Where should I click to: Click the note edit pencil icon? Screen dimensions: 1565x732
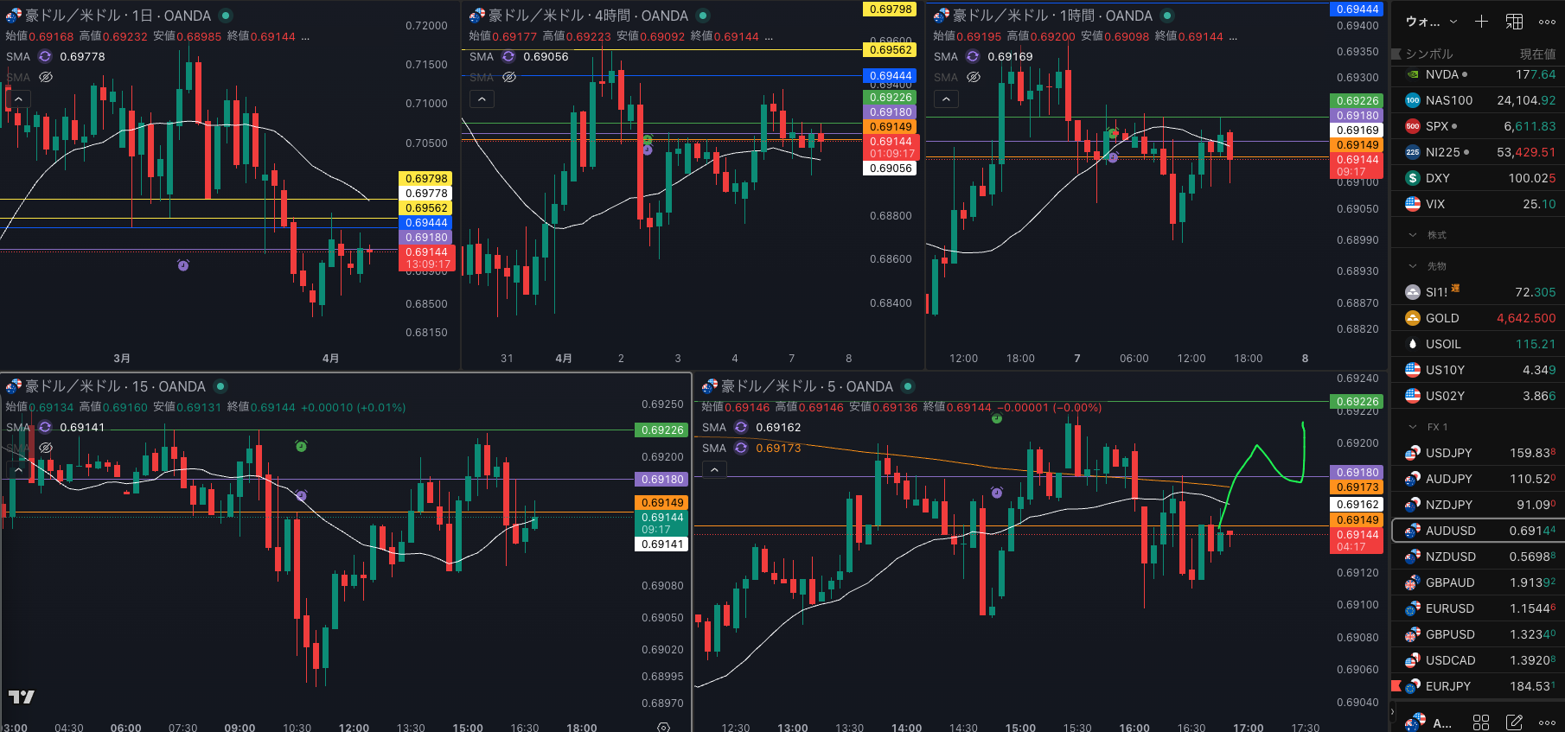(x=1514, y=722)
